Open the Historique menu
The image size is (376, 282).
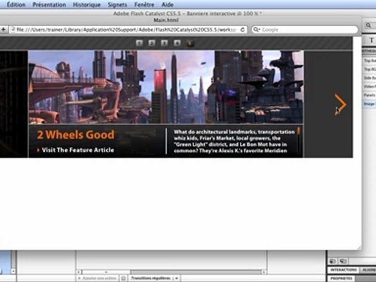[x=87, y=5]
